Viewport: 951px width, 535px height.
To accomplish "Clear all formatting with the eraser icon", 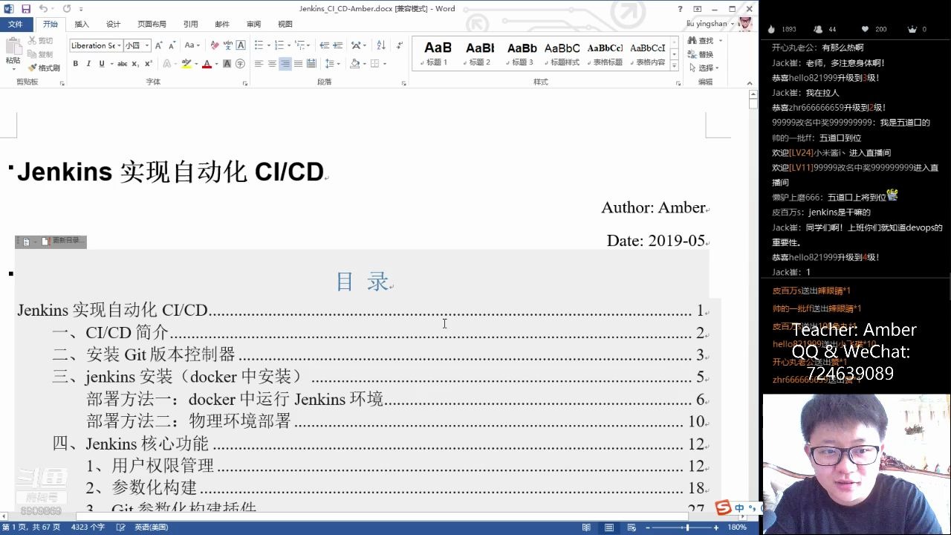I will click(x=215, y=45).
